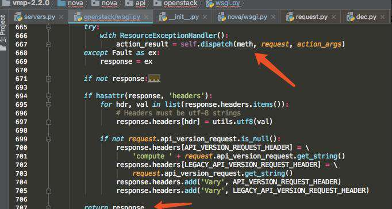
Task: Click 'dispatch' method call on line 667
Action: (x=217, y=44)
